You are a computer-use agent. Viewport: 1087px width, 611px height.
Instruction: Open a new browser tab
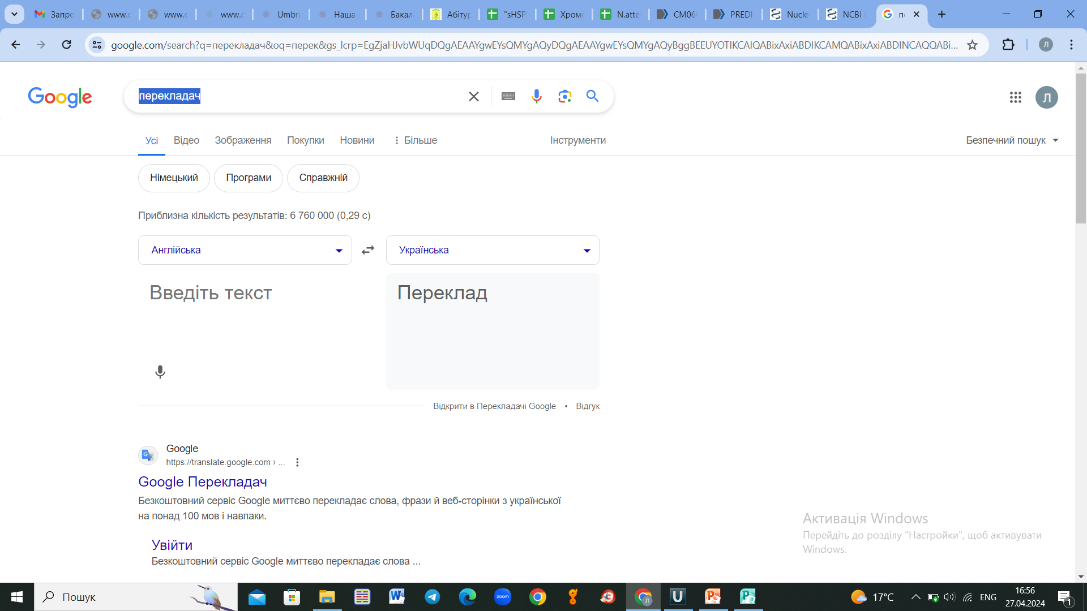pyautogui.click(x=942, y=14)
